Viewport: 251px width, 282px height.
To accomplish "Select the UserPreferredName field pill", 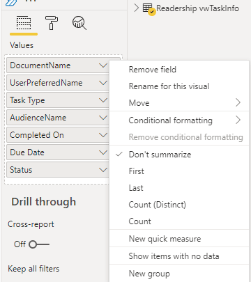I will [58, 83].
